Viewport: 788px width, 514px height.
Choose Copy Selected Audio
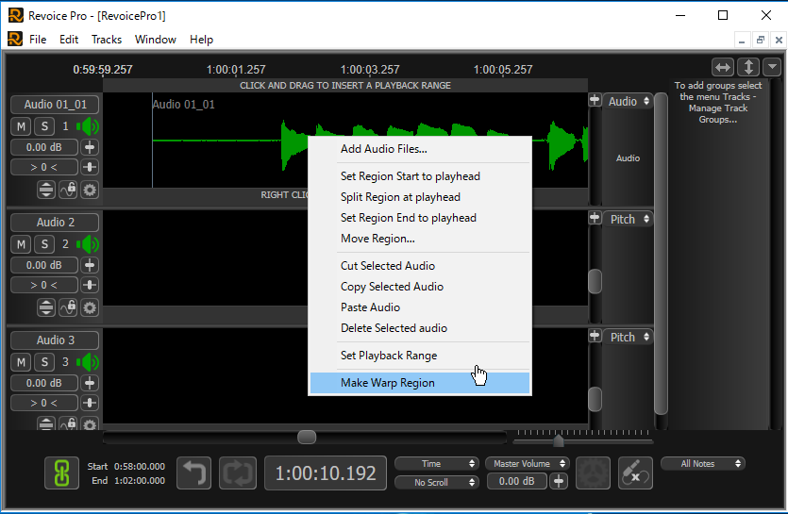[x=420, y=287]
